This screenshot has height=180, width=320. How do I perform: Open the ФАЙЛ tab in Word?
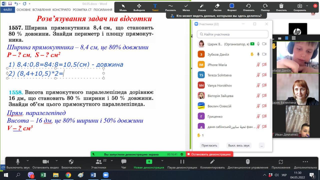pyautogui.click(x=8, y=10)
